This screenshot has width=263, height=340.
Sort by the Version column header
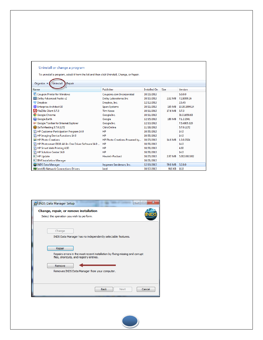[x=192, y=89]
